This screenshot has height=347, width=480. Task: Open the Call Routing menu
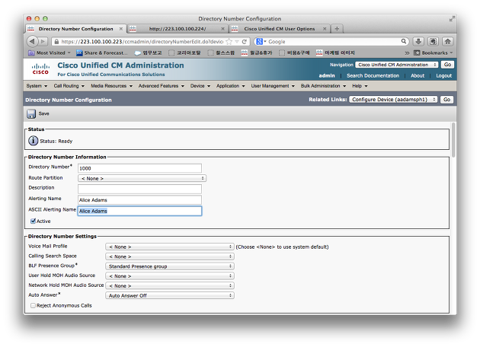[x=69, y=86]
